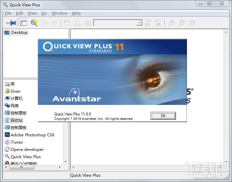Click the Sivan user folder icon
Screen dimensions: 232x182
7,91
